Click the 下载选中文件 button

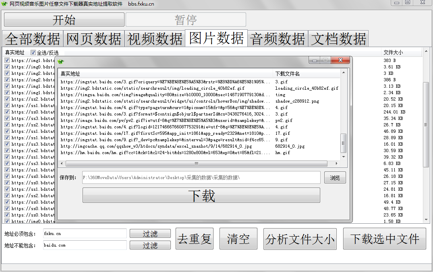[x=385, y=239]
